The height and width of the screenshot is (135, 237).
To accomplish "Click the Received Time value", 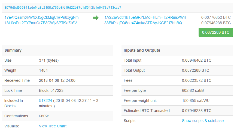I will click(57, 80).
